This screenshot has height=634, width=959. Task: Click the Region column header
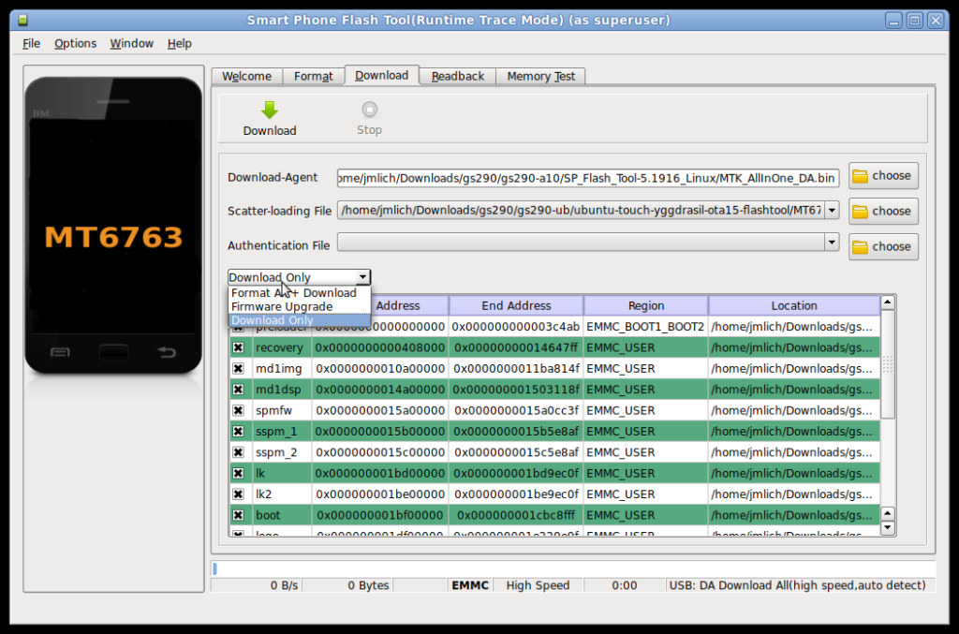[x=646, y=305]
